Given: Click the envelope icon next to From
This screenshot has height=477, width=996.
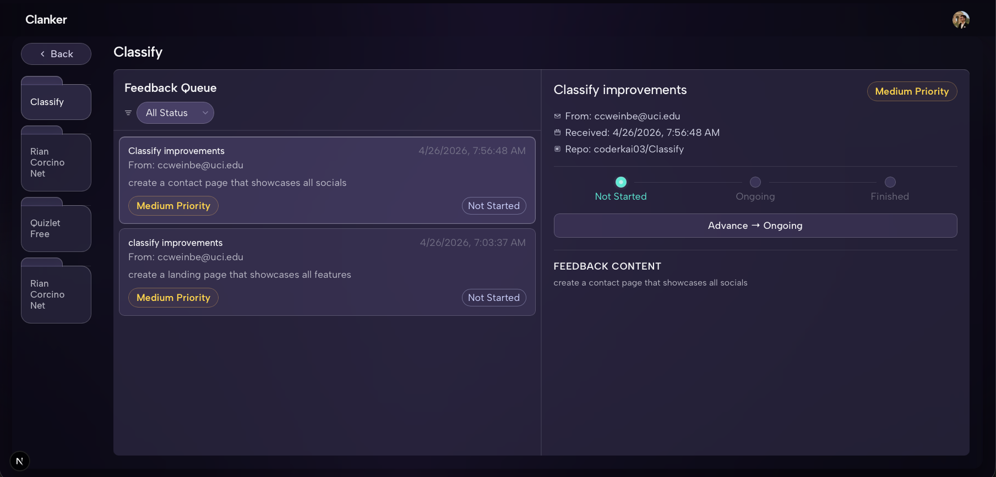Looking at the screenshot, I should 557,116.
